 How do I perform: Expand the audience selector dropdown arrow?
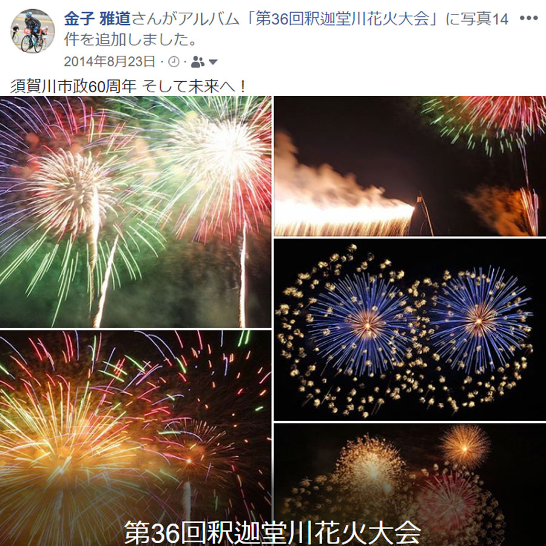pyautogui.click(x=213, y=62)
